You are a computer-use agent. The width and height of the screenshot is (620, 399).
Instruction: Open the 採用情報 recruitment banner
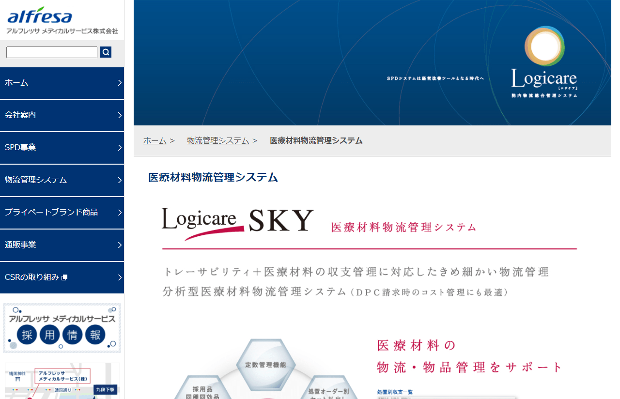pos(62,328)
